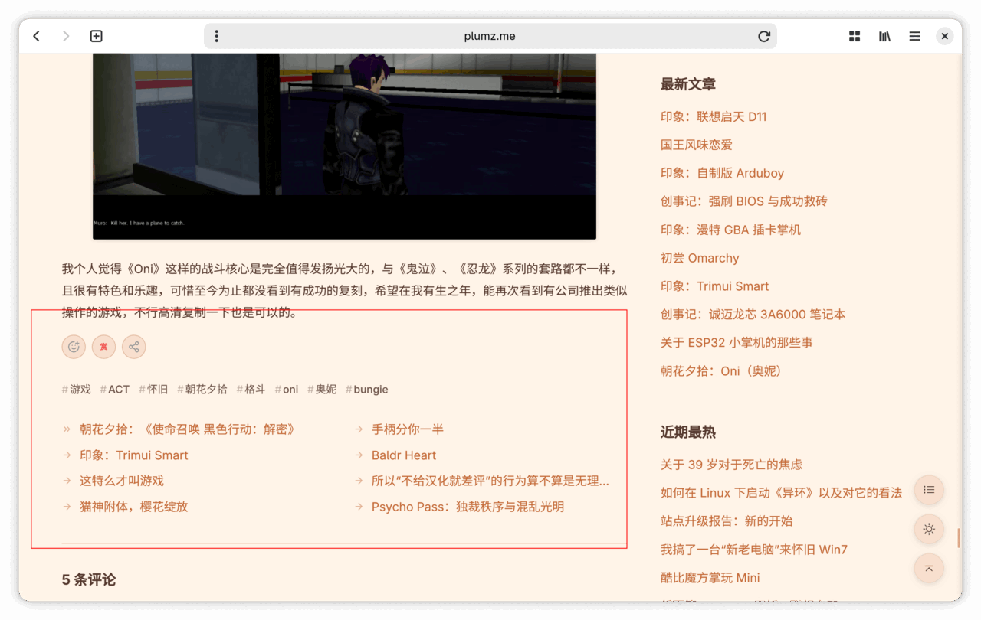Open the 游戏 tag
This screenshot has width=981, height=620.
tap(77, 389)
